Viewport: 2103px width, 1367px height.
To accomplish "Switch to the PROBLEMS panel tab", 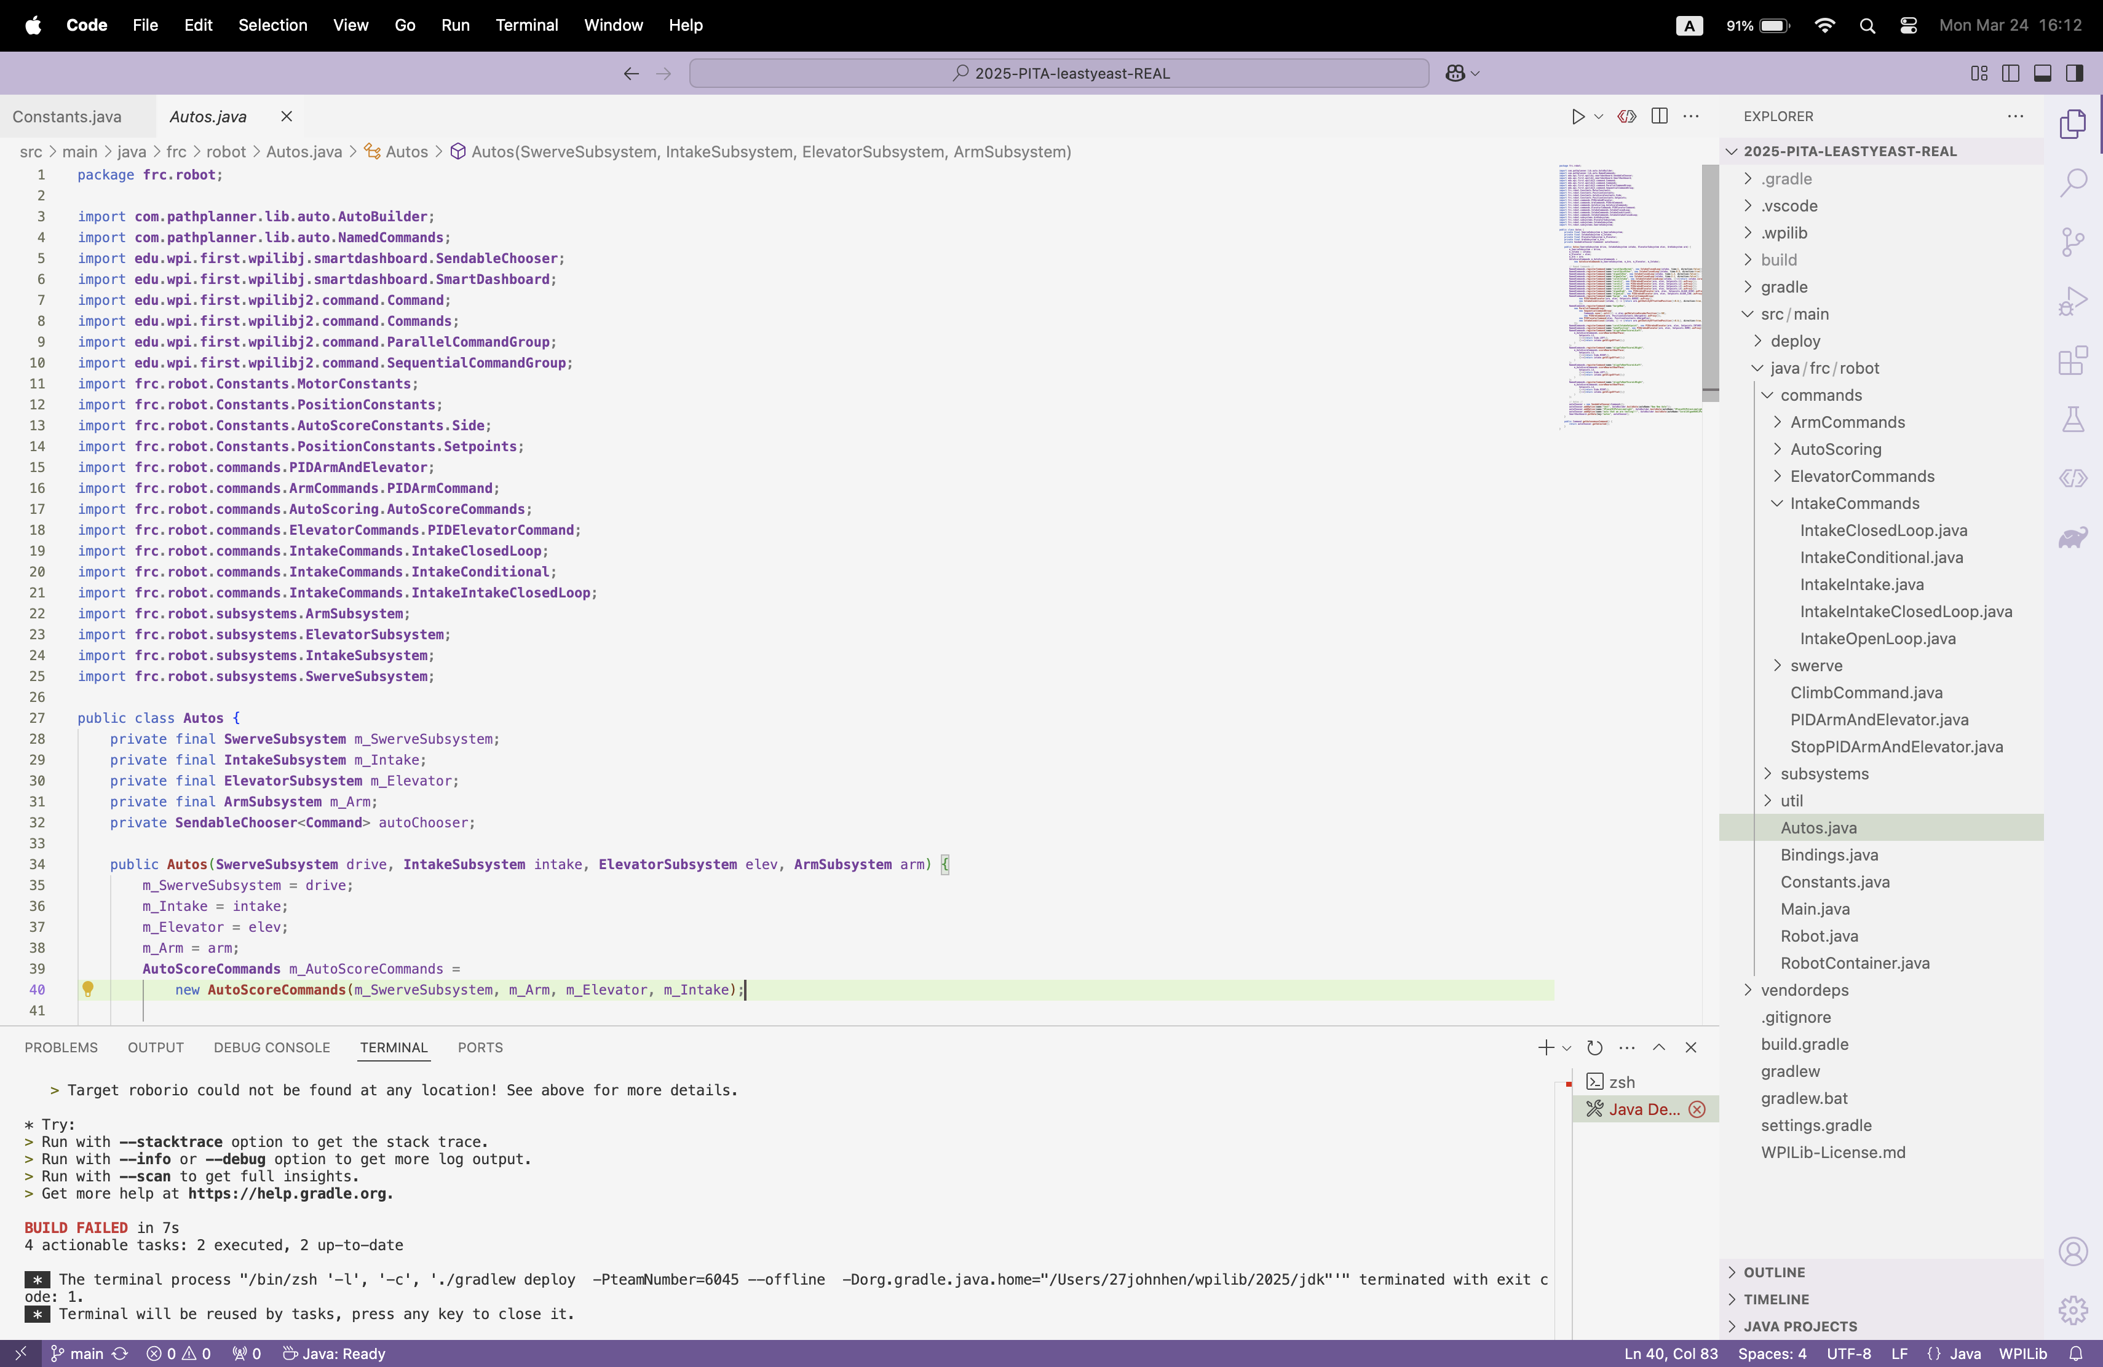I will 61,1047.
